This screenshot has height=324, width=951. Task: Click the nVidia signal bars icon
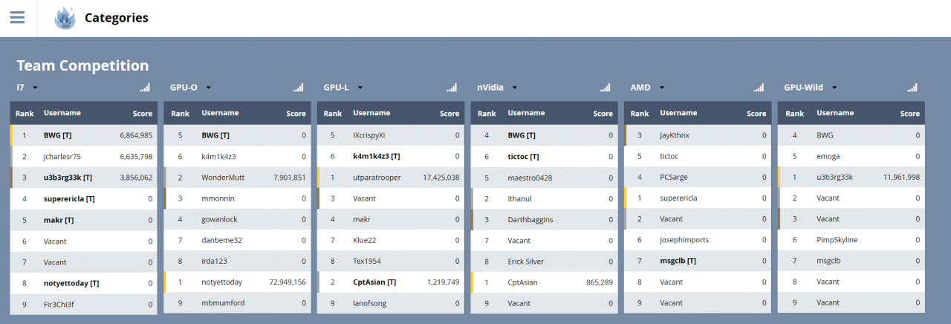point(605,88)
